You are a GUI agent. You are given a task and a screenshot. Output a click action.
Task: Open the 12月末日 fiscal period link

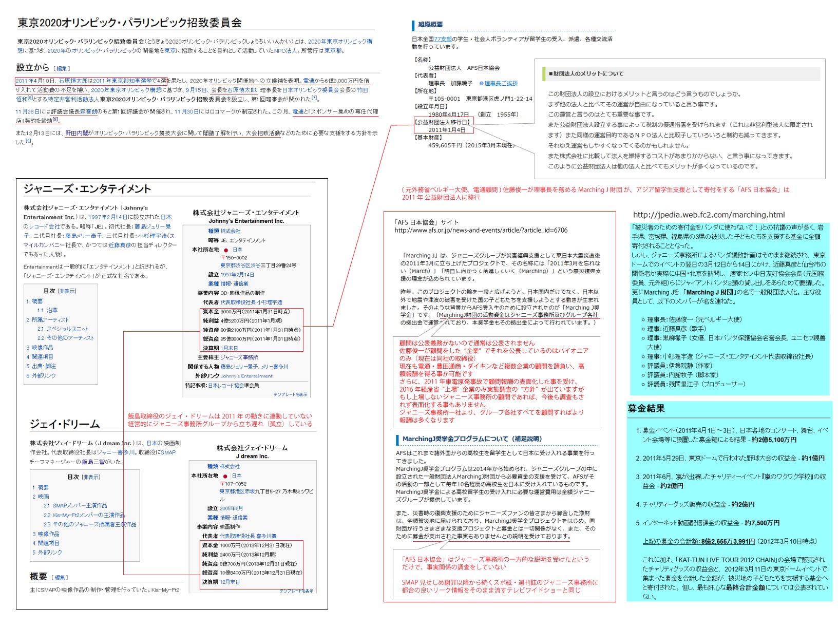(x=230, y=582)
